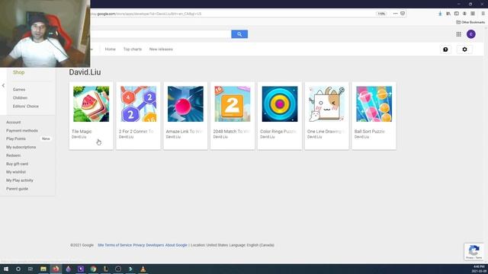
Task: Open the Windows Start menu
Action: tap(5, 269)
